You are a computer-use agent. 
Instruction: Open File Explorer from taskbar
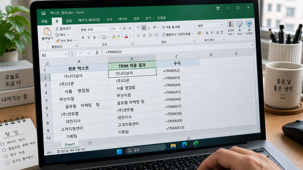[173, 146]
